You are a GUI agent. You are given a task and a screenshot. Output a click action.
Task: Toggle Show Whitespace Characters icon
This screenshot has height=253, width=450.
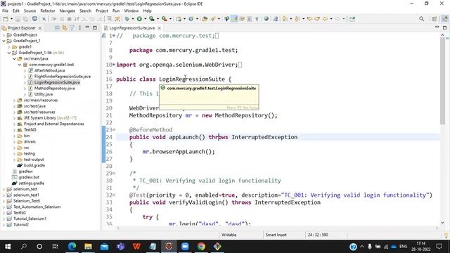click(257, 19)
